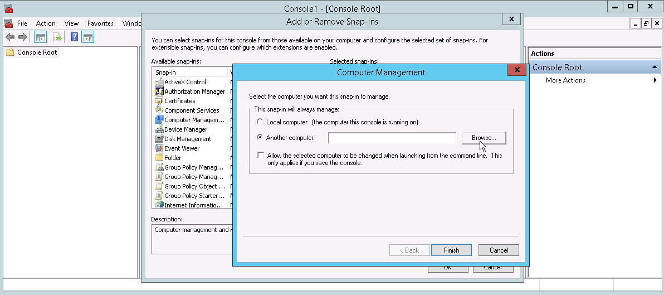Choose the Device Manager snap-in icon
Viewport: 664px width, 295px height.
[x=159, y=129]
